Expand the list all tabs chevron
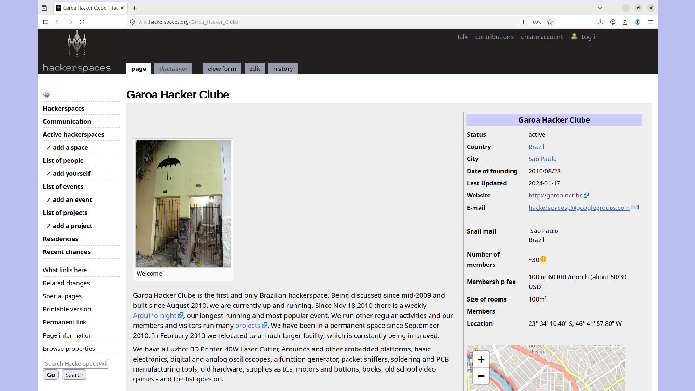695x391 pixels. click(x=600, y=8)
